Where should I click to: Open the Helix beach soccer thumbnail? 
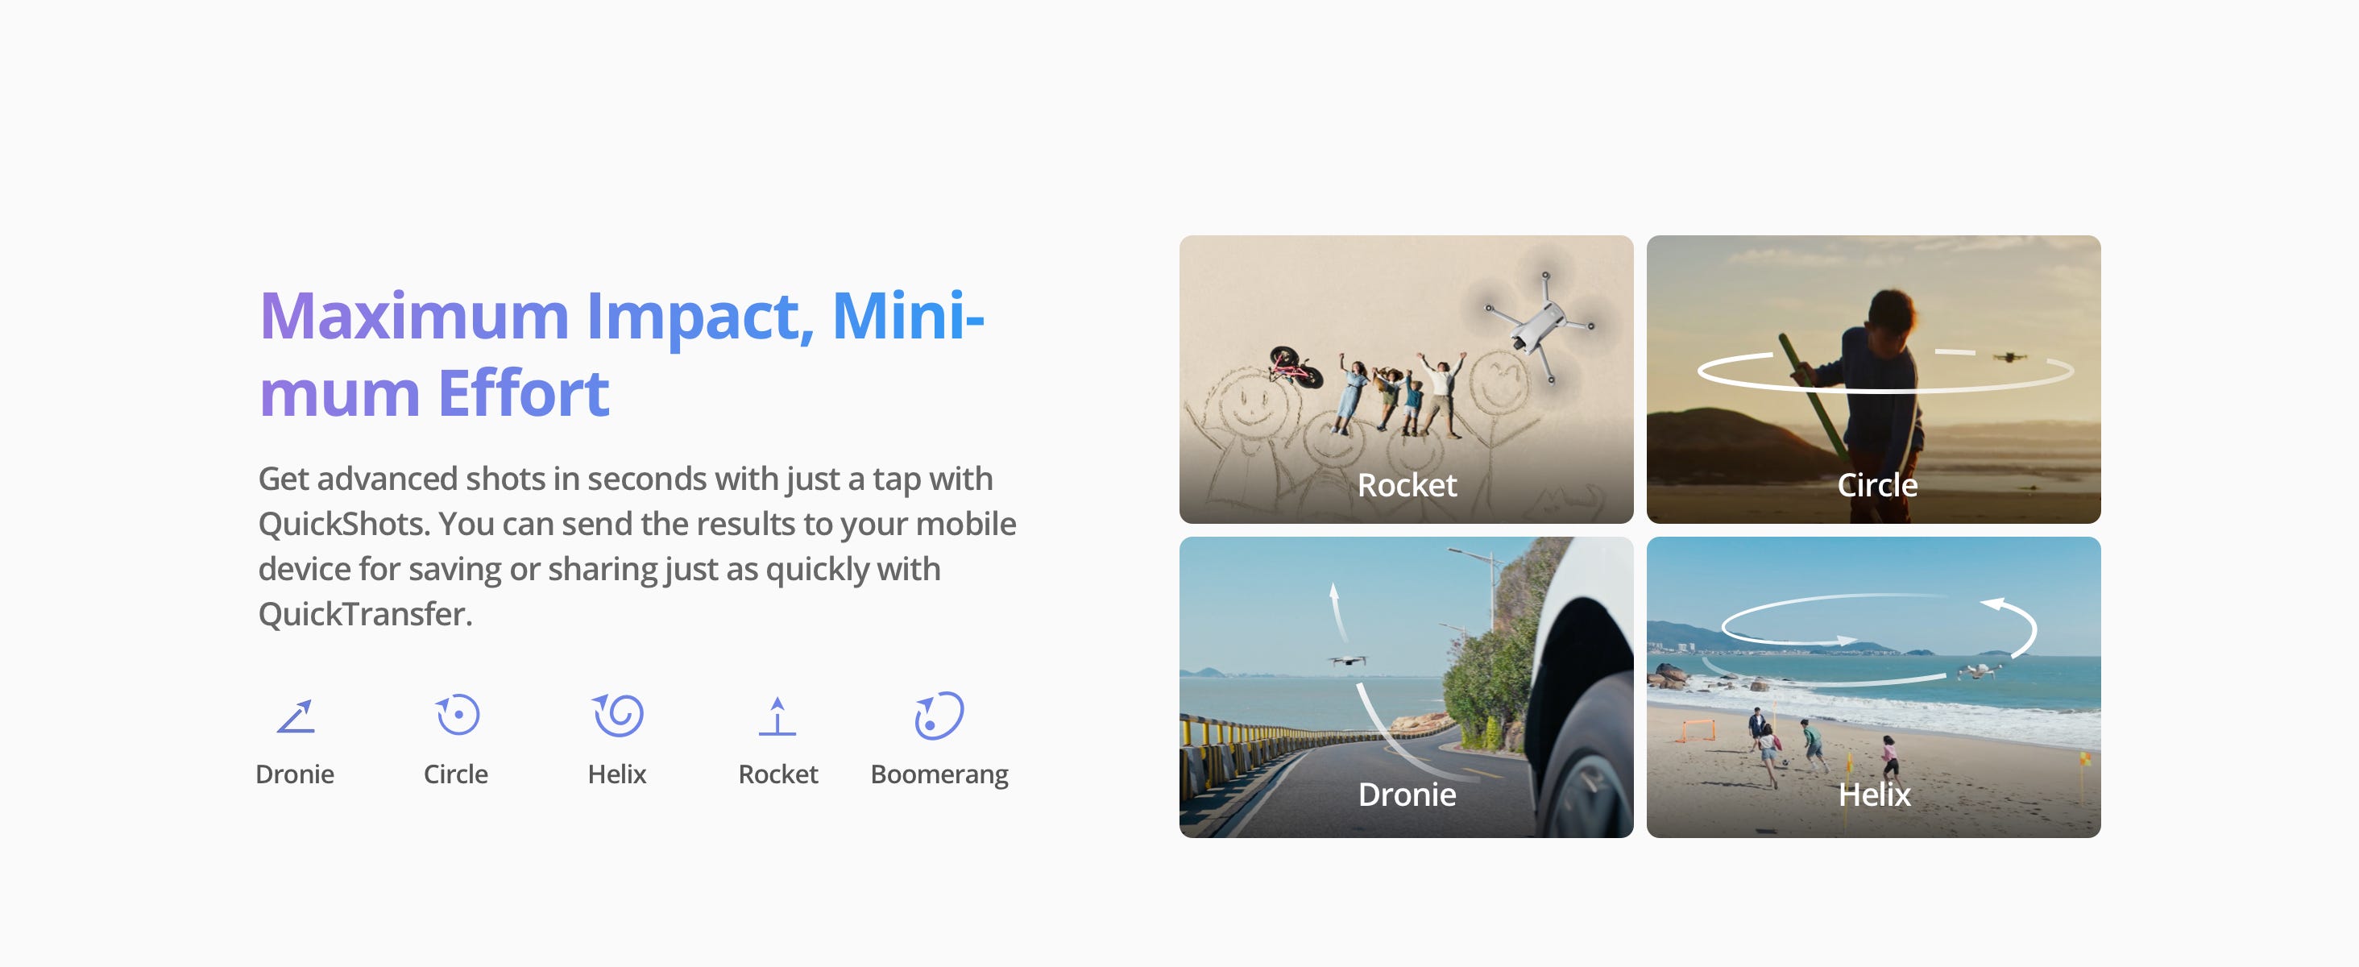point(1874,687)
